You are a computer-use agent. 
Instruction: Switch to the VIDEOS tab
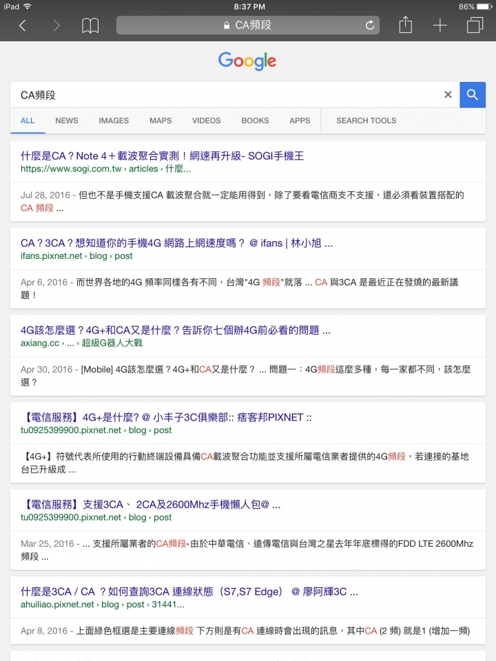click(x=206, y=120)
